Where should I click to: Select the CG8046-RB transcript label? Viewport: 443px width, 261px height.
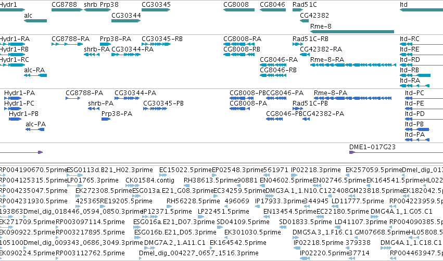tap(278, 70)
